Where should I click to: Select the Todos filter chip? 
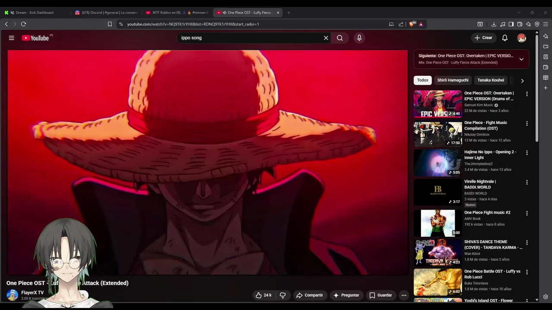[423, 80]
